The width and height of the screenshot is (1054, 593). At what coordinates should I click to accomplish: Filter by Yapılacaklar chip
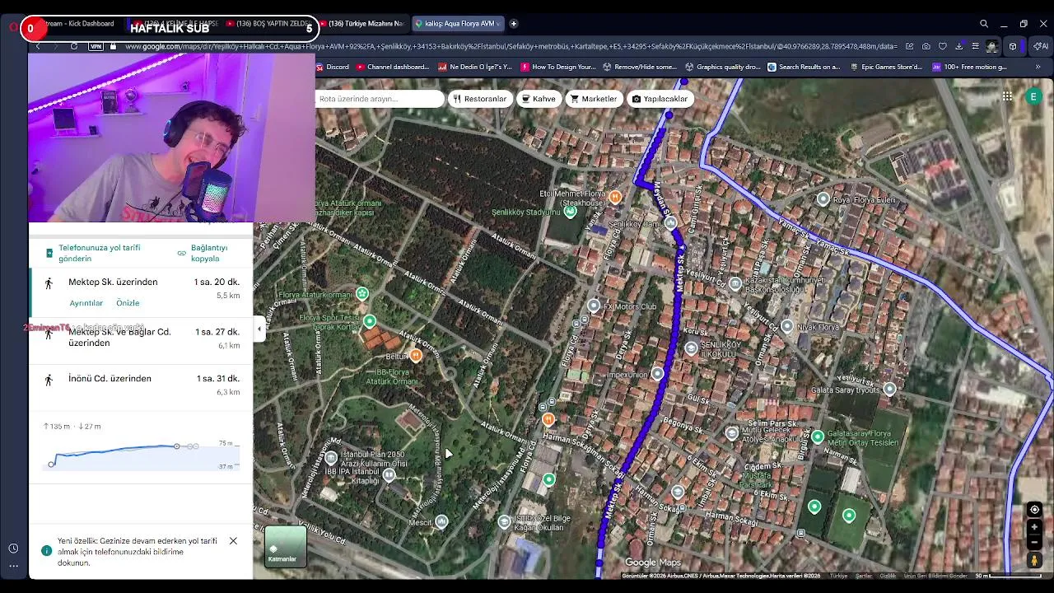click(x=659, y=99)
